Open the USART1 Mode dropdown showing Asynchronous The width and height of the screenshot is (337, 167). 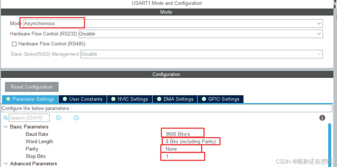[x=173, y=23]
